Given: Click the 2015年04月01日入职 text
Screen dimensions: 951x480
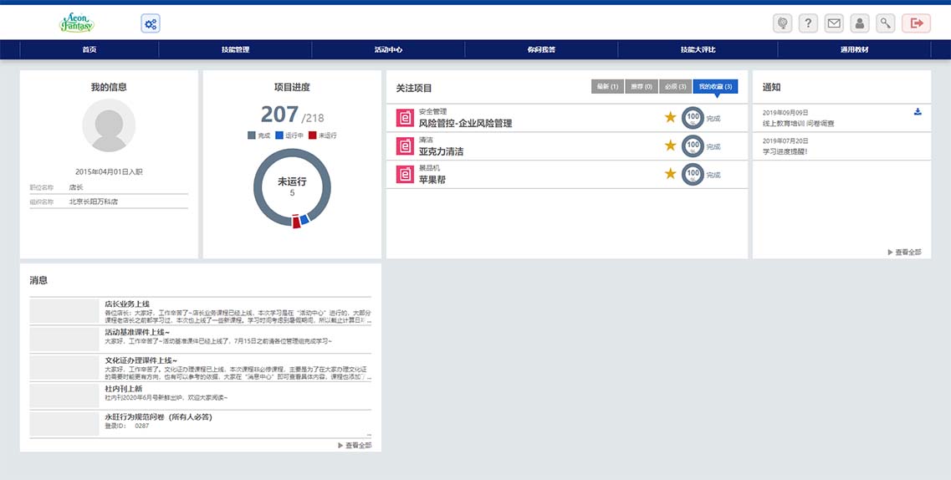Looking at the screenshot, I should pos(110,172).
